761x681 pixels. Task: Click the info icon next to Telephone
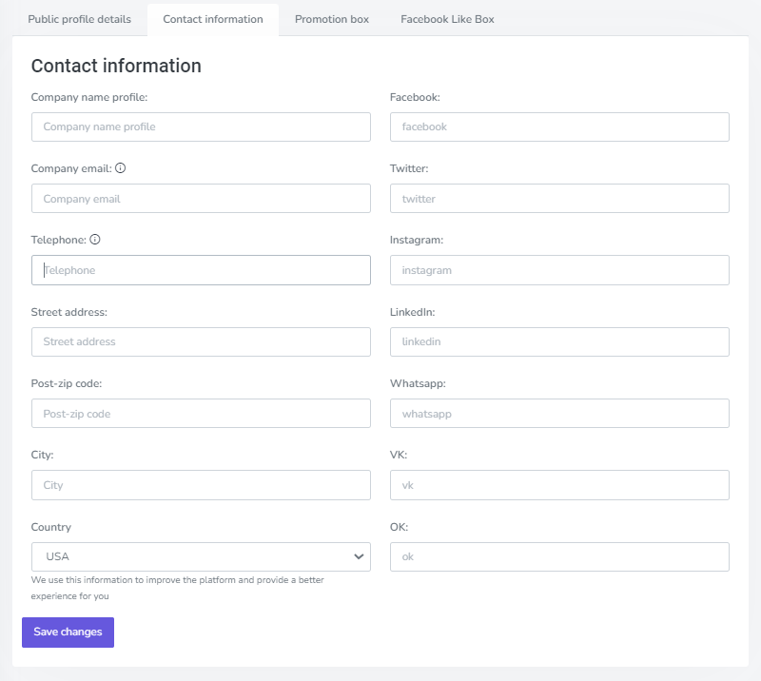point(95,240)
